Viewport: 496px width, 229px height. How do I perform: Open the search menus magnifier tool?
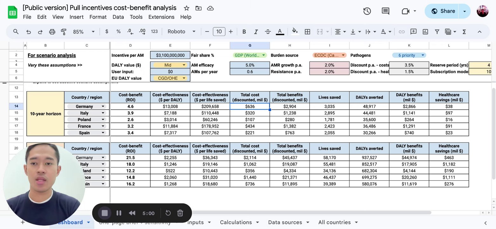[16, 31]
